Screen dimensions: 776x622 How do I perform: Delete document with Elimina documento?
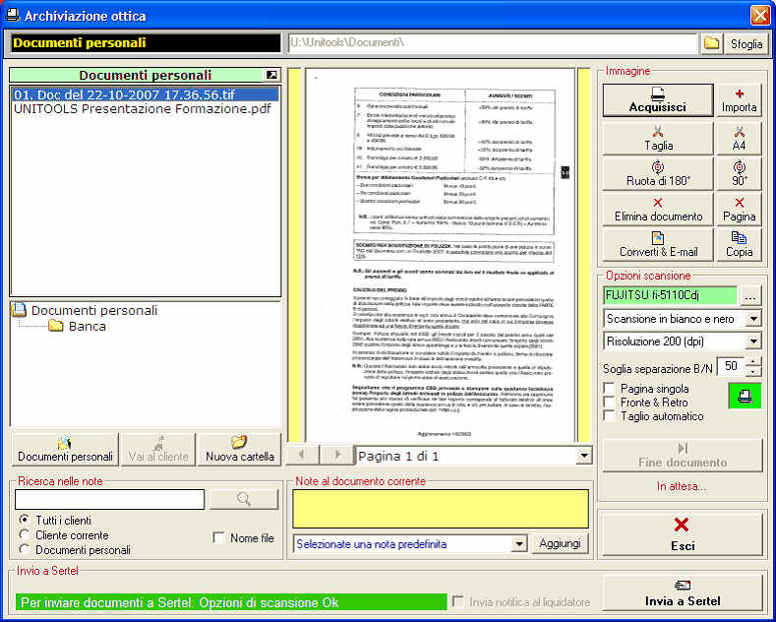(657, 209)
